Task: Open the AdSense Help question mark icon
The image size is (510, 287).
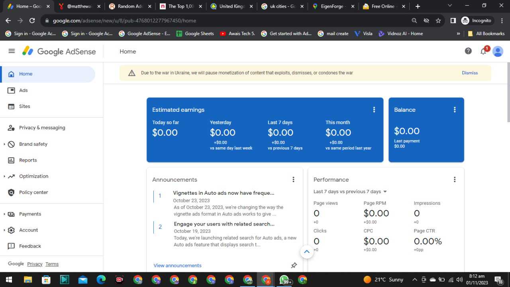Action: click(468, 51)
